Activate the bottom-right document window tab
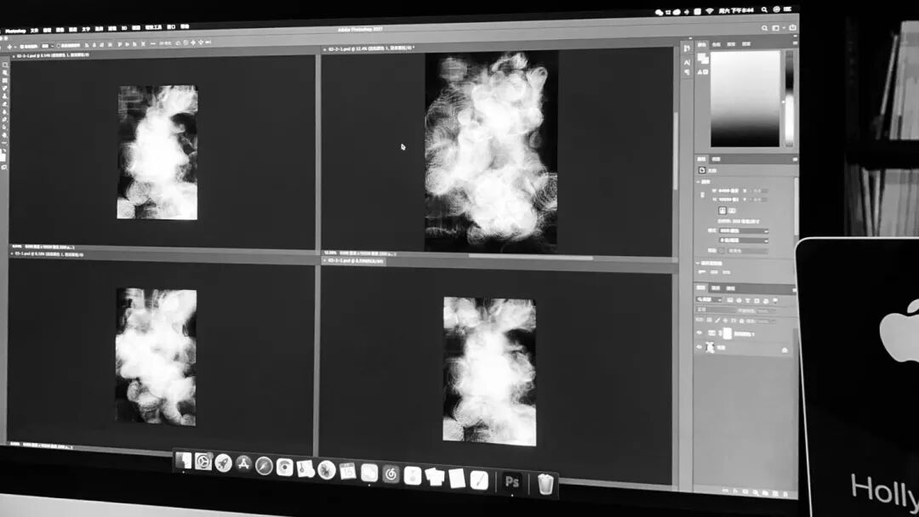 click(355, 261)
